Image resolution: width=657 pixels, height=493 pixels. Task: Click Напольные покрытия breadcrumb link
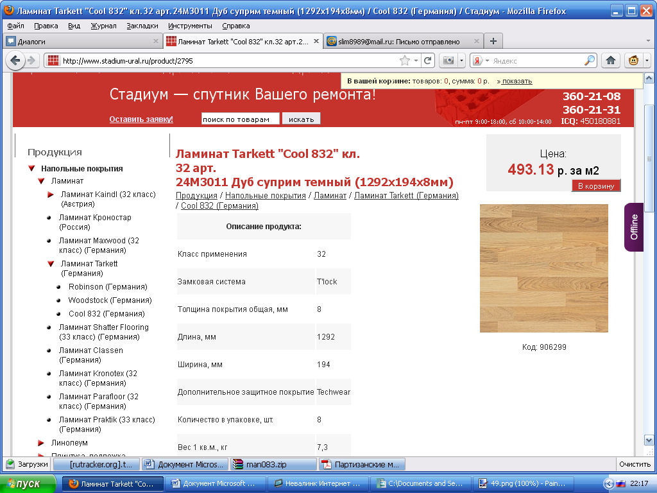265,195
